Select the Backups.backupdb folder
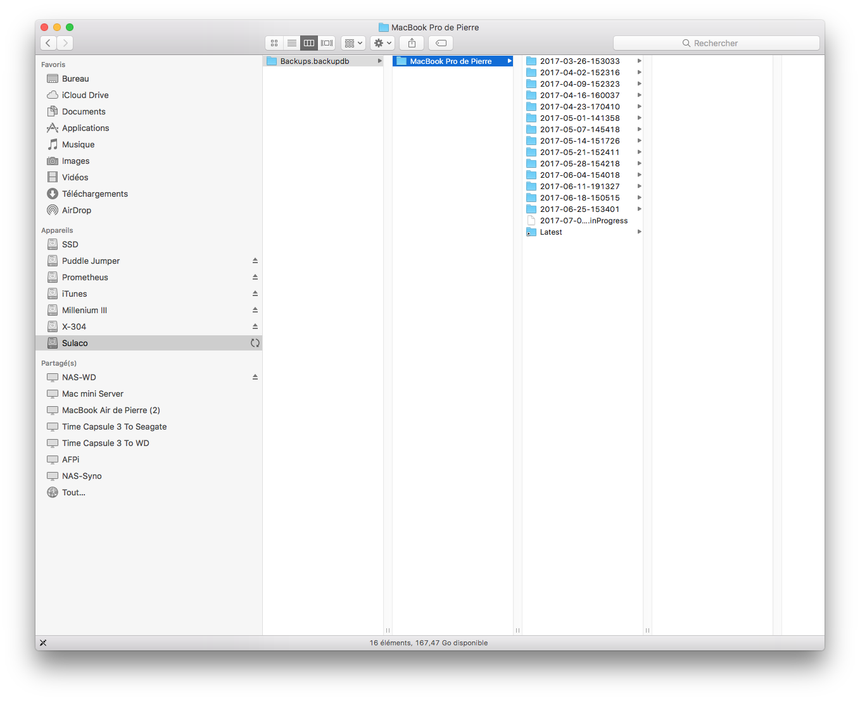The height and width of the screenshot is (701, 860). tap(323, 61)
